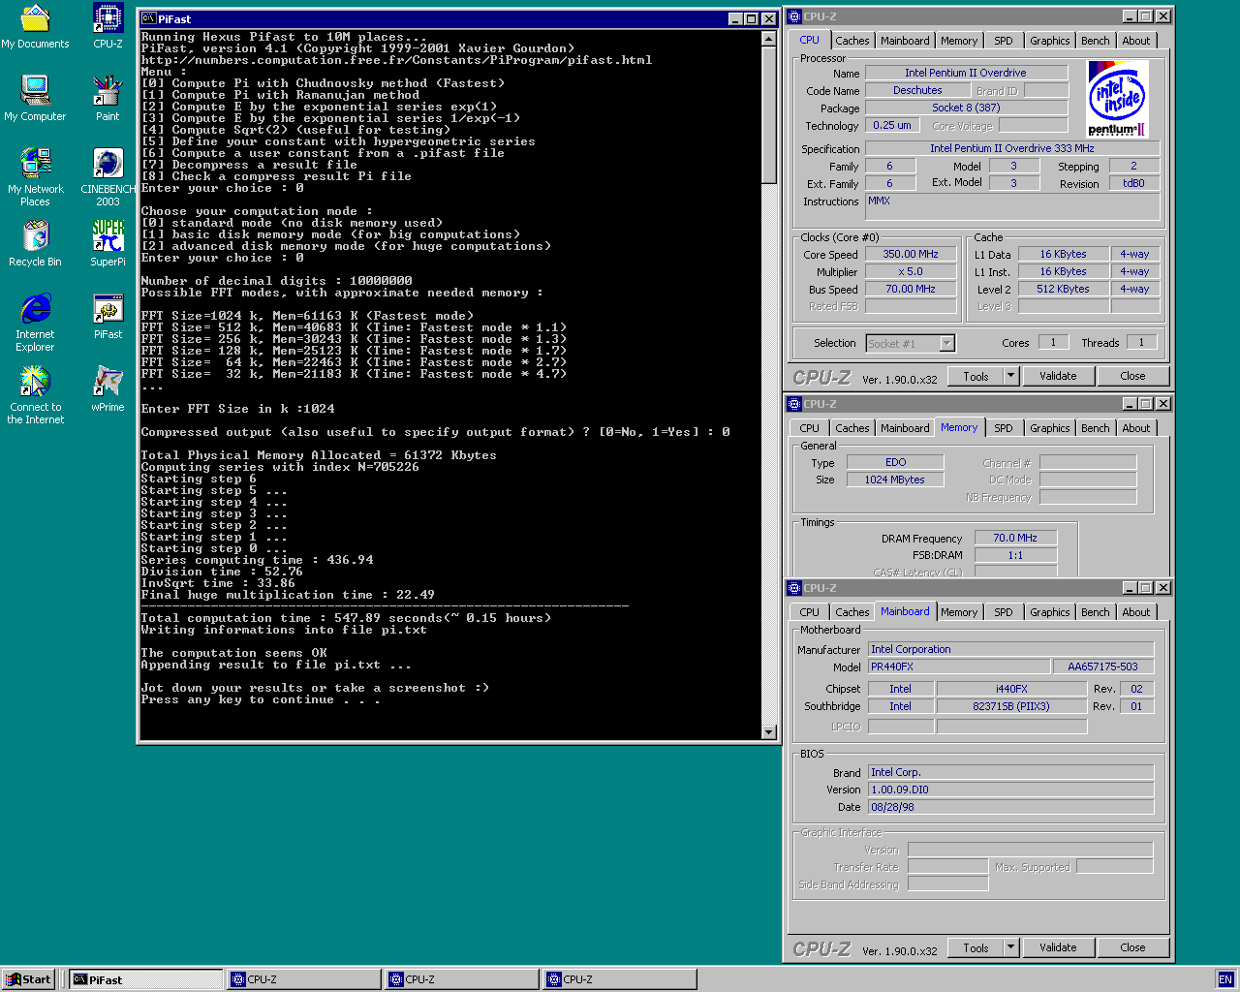Click the 82371SB (PIIX3) southbridge field
1240x992 pixels.
click(x=1011, y=706)
